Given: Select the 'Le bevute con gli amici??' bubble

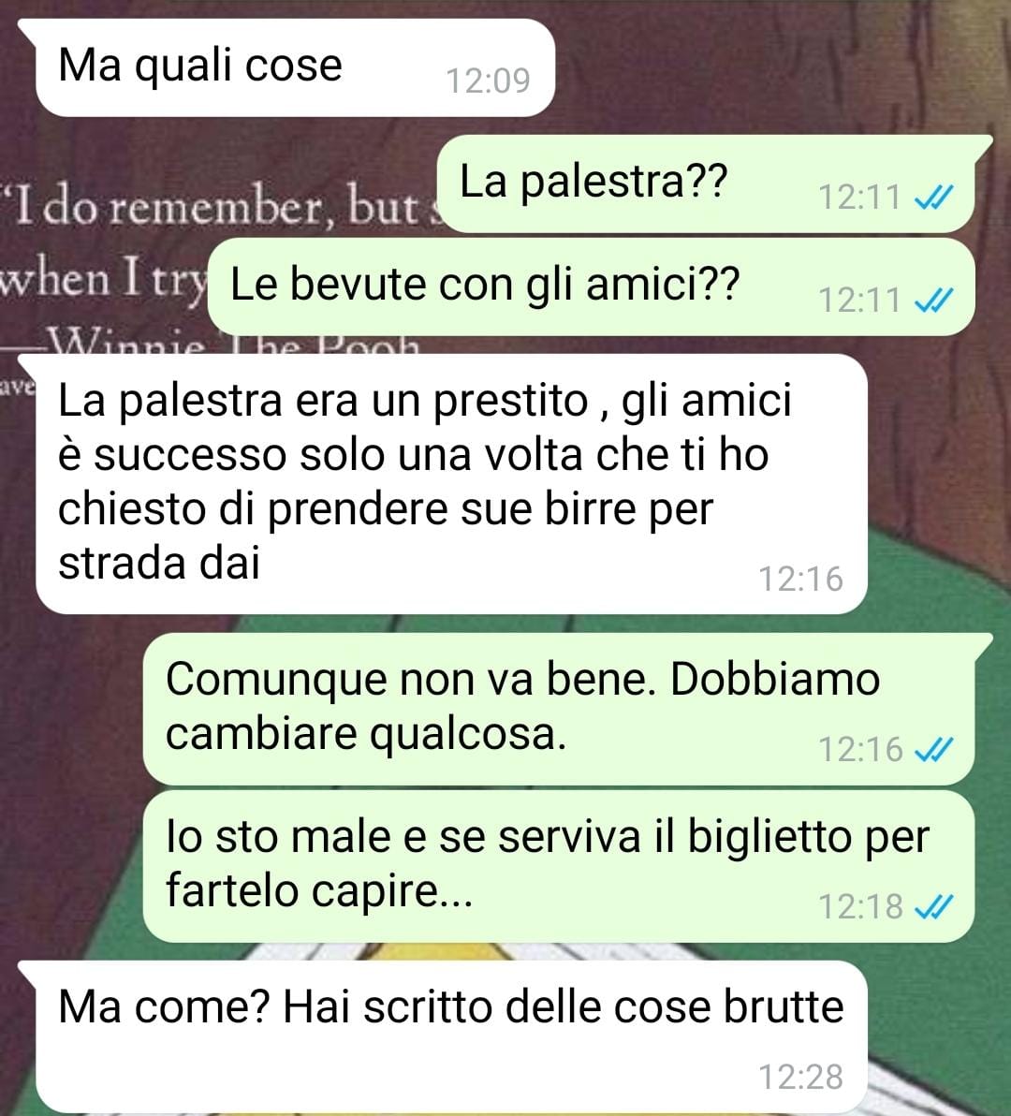Looking at the screenshot, I should 592,286.
